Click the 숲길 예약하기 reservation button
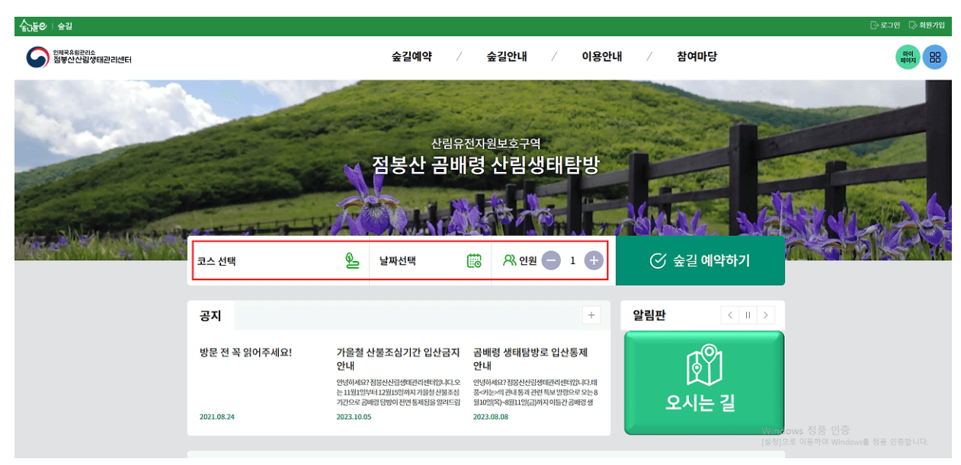961x465 pixels. click(700, 260)
